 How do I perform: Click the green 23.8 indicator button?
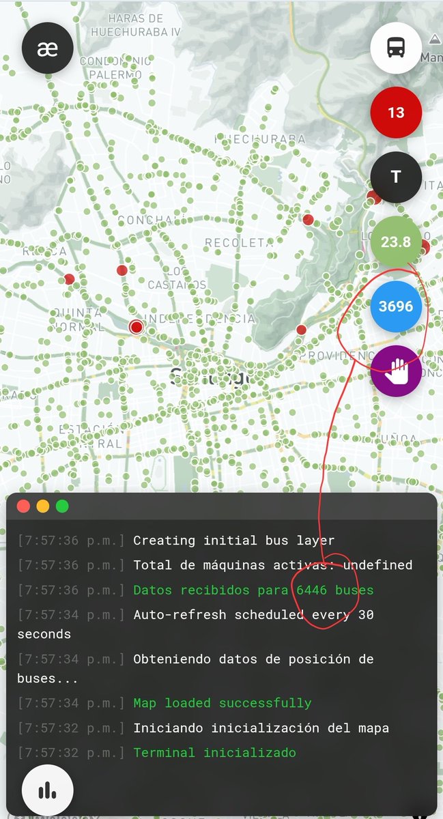click(396, 242)
